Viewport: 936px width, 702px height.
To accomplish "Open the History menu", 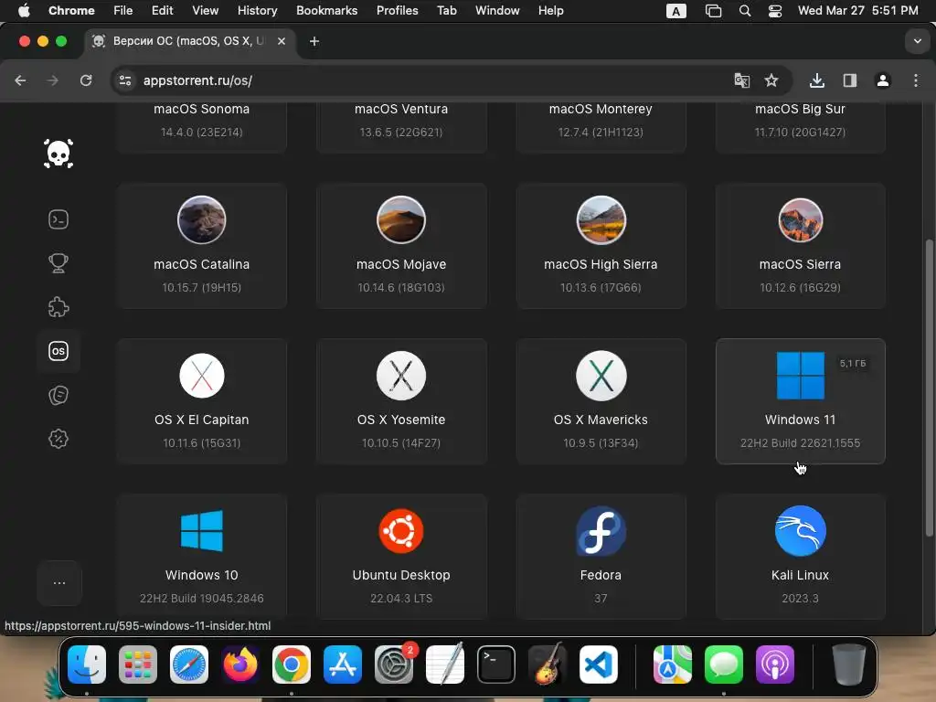I will 257,10.
